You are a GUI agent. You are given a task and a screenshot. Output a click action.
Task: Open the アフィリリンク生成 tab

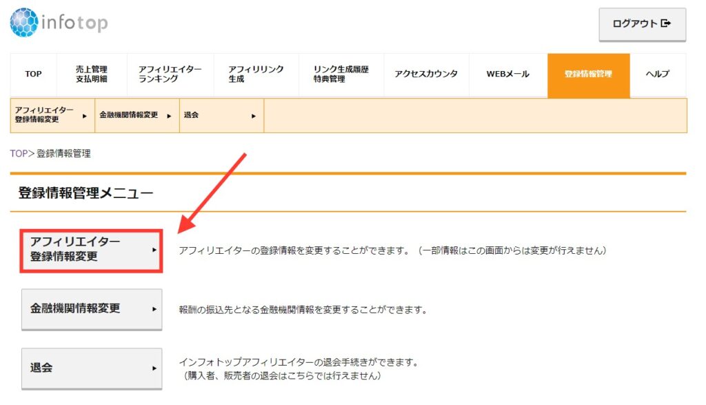(x=254, y=75)
